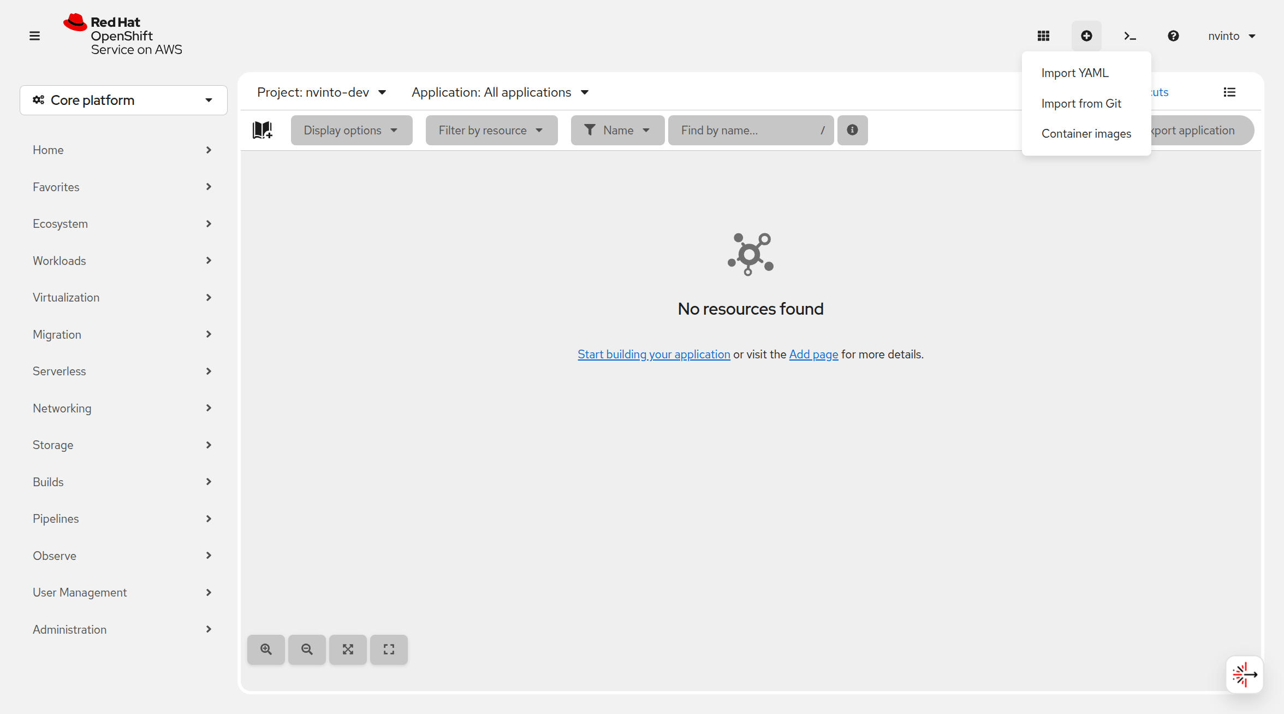Expand the Workloads navigation section

click(122, 261)
